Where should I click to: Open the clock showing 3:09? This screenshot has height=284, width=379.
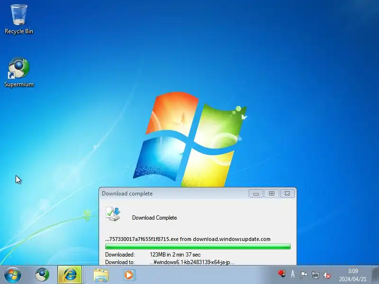point(352,275)
